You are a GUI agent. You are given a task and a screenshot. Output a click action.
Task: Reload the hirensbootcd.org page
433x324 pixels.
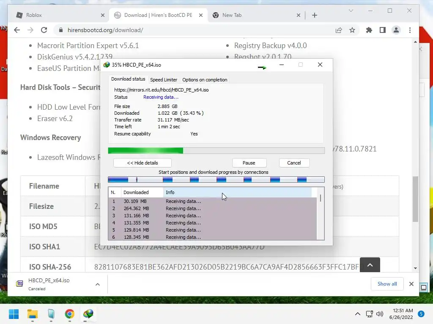[44, 30]
